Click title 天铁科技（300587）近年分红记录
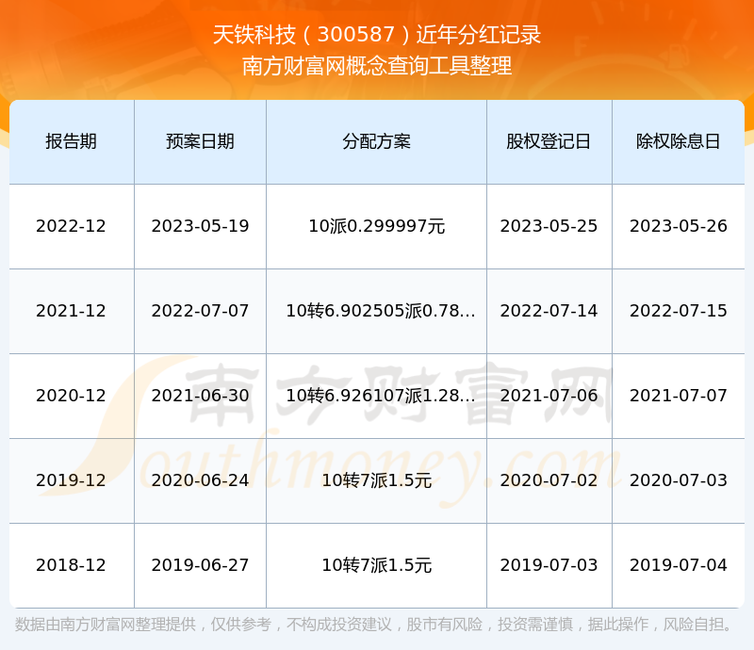 376,35
